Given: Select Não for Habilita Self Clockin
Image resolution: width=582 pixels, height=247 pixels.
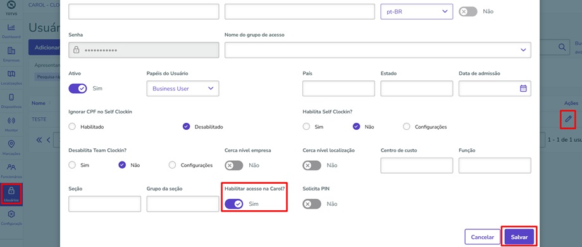Looking at the screenshot, I should (x=356, y=127).
